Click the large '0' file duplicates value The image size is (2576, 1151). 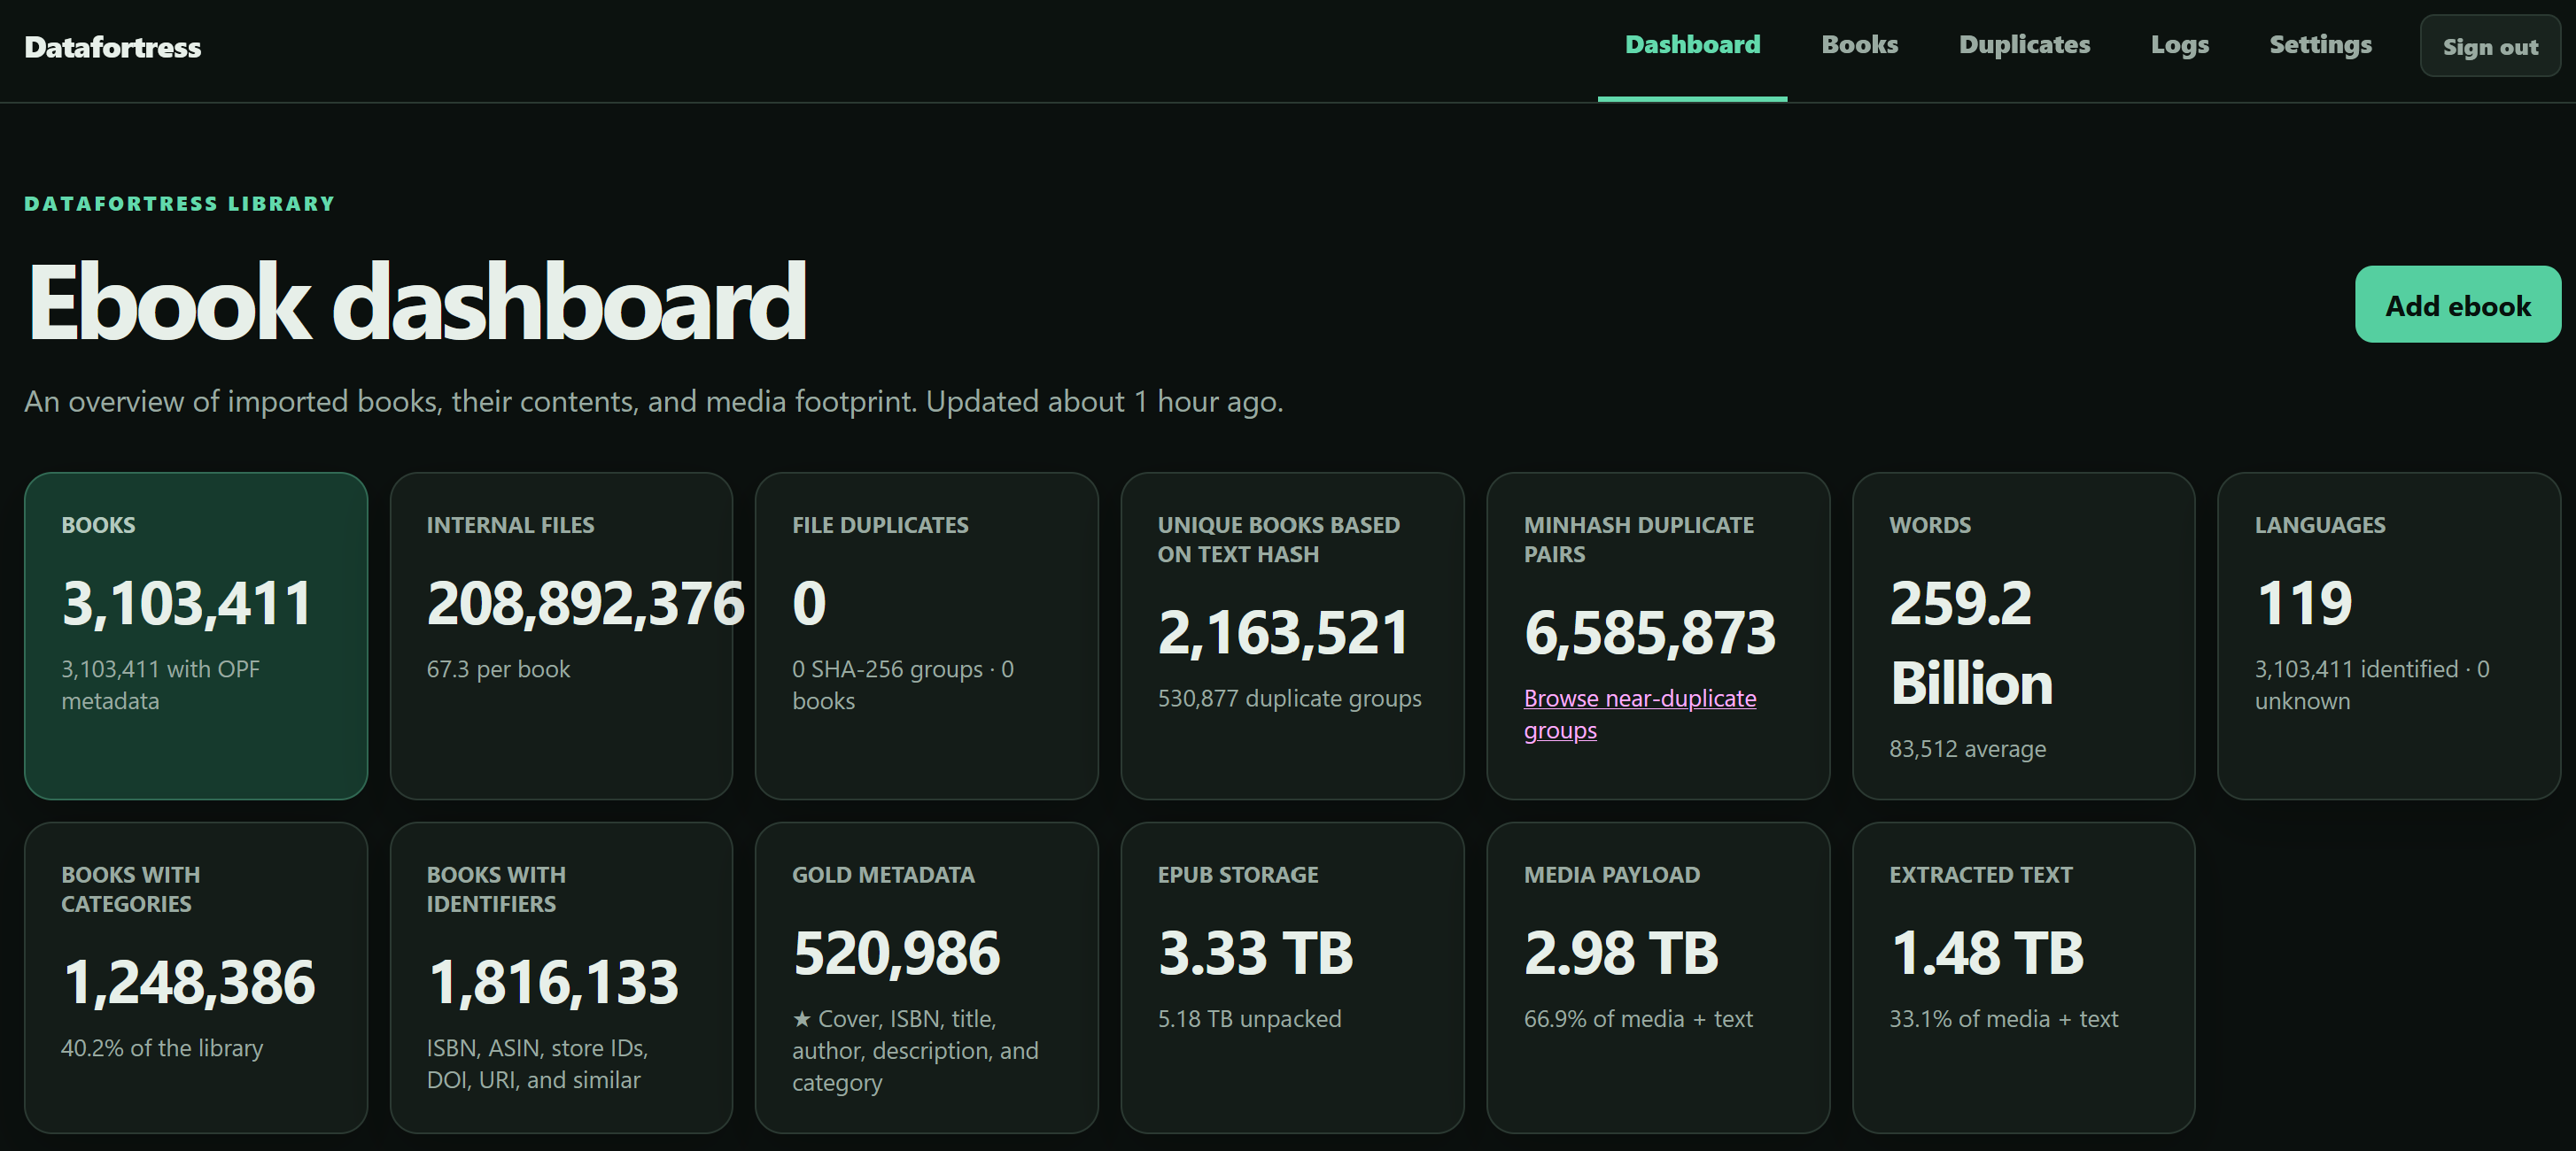point(809,604)
